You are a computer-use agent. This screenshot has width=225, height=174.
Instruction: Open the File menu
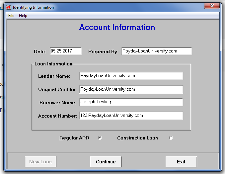point(11,16)
